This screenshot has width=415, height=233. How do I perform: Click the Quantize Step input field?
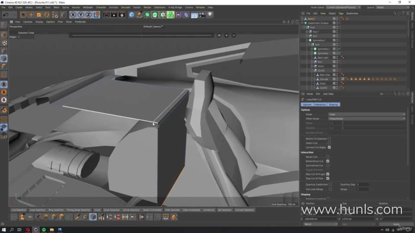click(362, 184)
